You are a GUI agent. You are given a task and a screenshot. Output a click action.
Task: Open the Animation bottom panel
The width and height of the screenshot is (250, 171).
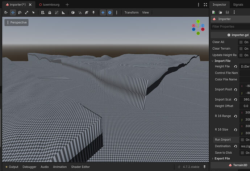[x=60, y=167]
